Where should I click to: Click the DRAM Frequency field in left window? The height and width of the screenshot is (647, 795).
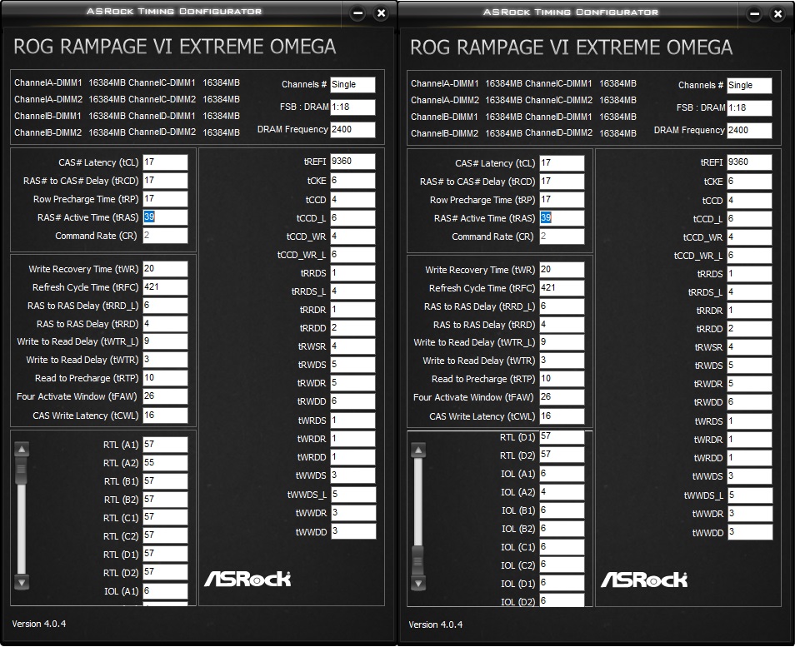coord(352,129)
